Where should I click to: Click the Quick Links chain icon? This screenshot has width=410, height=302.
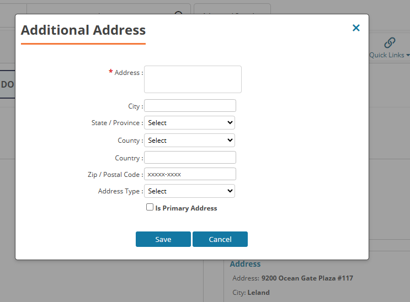coord(390,43)
